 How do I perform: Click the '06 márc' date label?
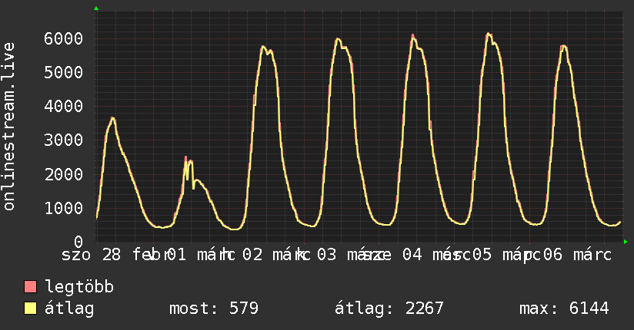(x=577, y=255)
